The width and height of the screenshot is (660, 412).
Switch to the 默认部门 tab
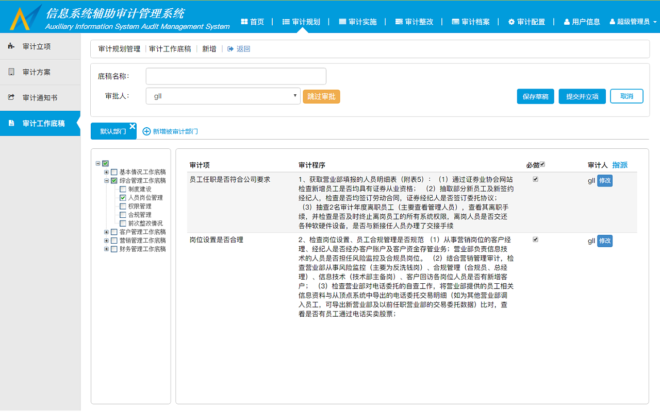(110, 130)
